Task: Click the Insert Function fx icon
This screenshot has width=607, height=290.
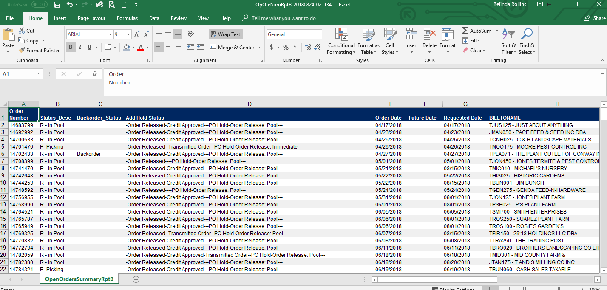Action: point(94,74)
